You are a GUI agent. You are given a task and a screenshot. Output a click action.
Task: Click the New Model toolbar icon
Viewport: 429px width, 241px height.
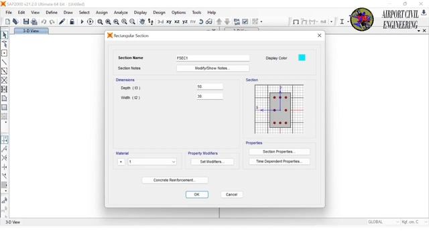(x=7, y=21)
